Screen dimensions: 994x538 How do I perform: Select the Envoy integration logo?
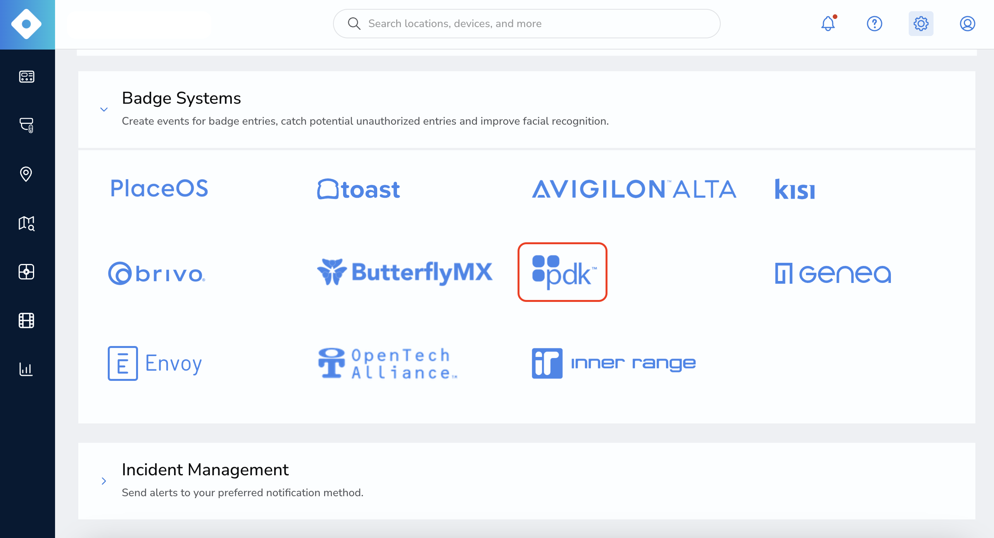pyautogui.click(x=155, y=363)
